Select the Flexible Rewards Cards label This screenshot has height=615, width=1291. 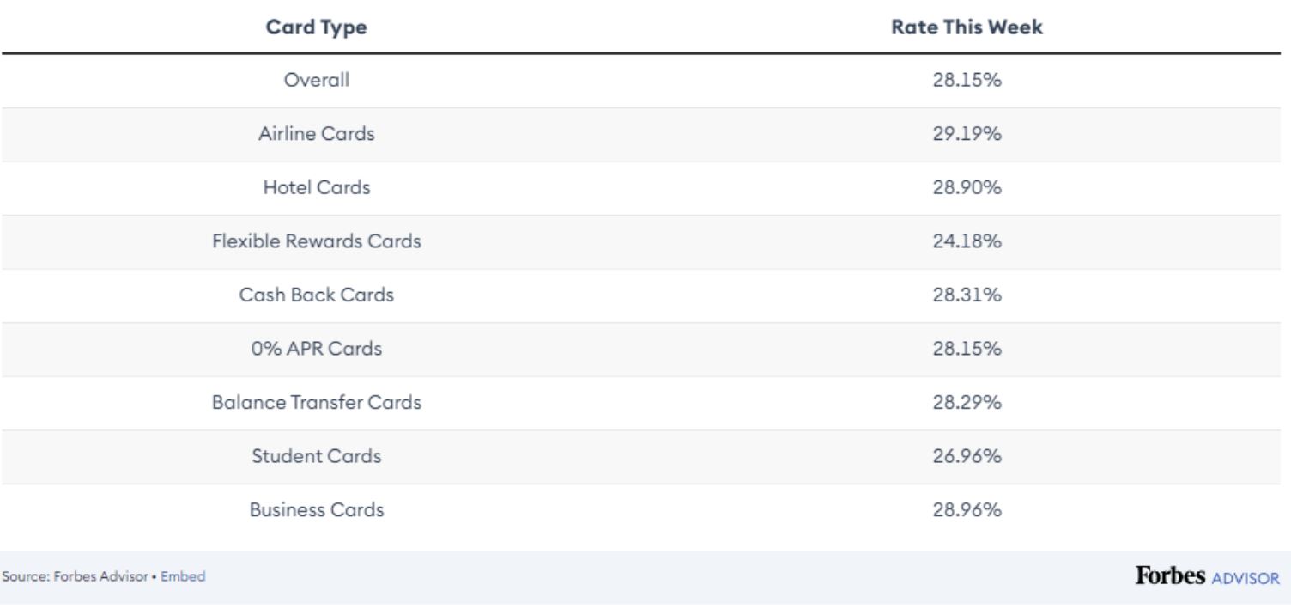point(316,241)
